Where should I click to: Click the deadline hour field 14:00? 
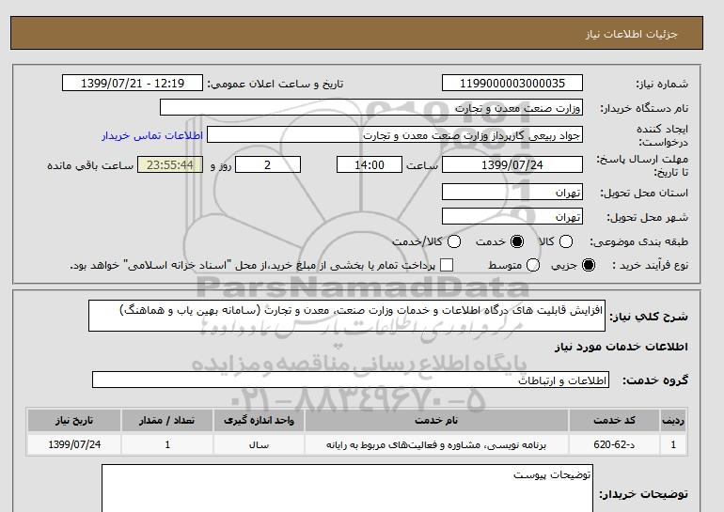point(370,164)
